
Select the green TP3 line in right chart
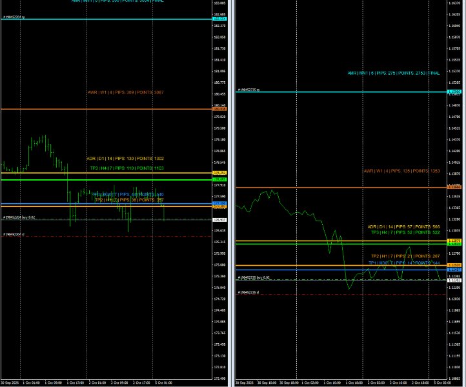341,244
